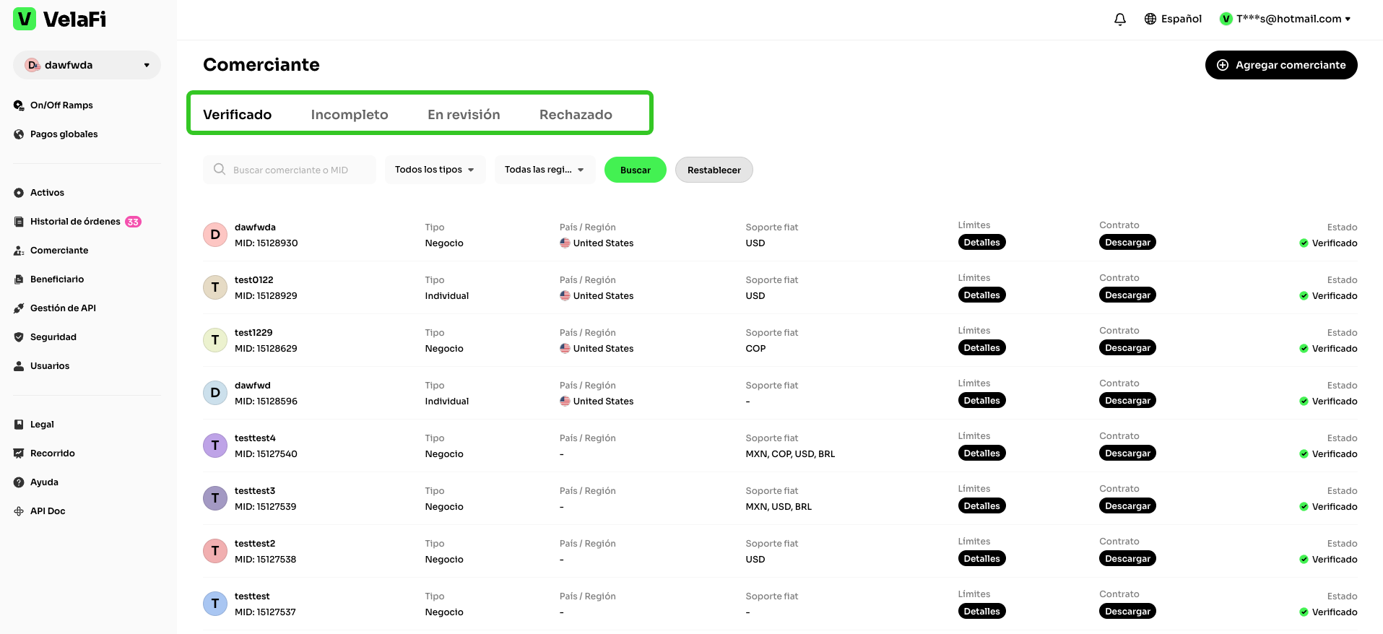Viewport: 1383px width, 634px height.
Task: Expand the dawfwda account switcher dropdown
Action: click(x=87, y=65)
